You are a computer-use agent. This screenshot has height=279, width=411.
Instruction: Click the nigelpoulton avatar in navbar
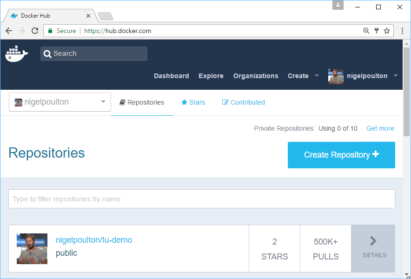336,76
